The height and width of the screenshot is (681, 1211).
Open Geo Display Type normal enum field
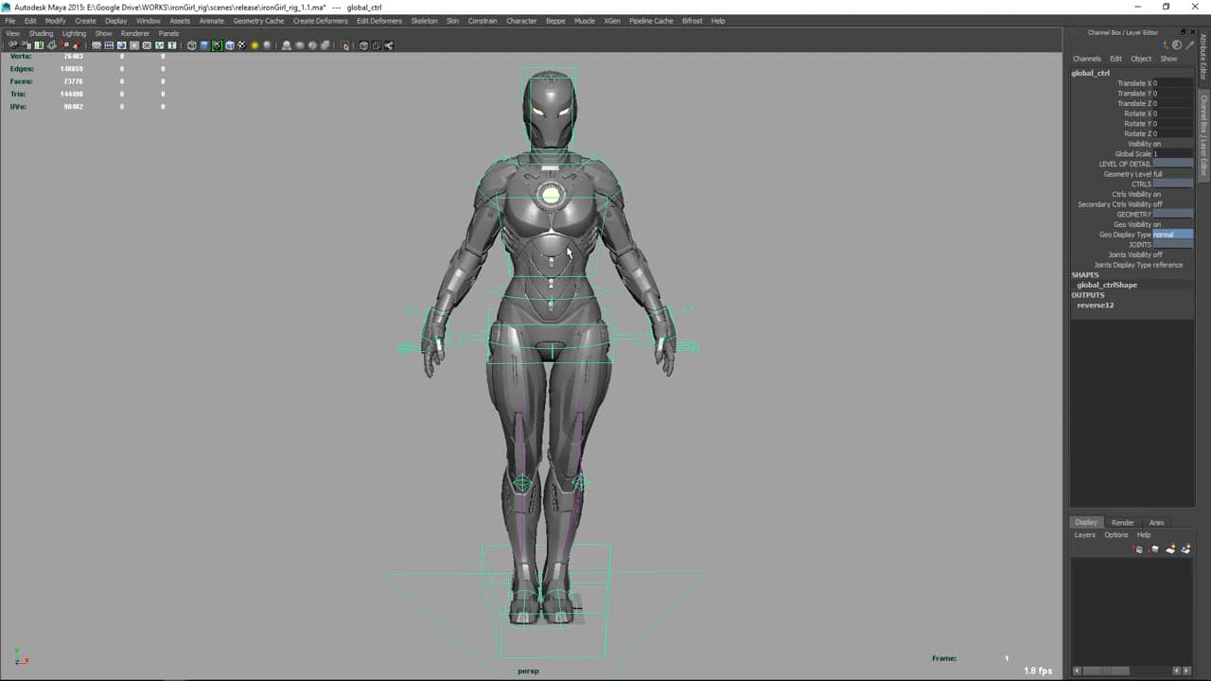pos(1172,235)
